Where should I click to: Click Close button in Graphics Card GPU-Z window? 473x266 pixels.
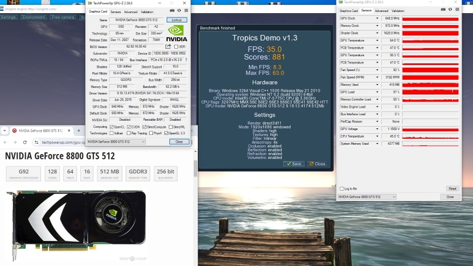179,142
